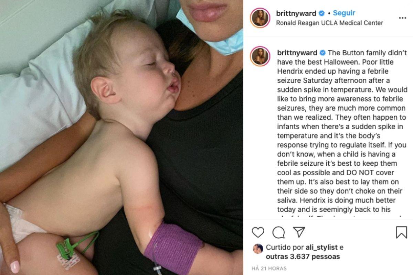Open brittnyward profile picture in header

[260, 18]
